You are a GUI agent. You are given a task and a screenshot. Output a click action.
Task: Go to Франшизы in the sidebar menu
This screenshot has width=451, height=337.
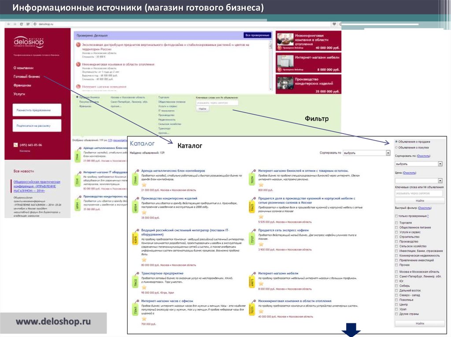[22, 85]
